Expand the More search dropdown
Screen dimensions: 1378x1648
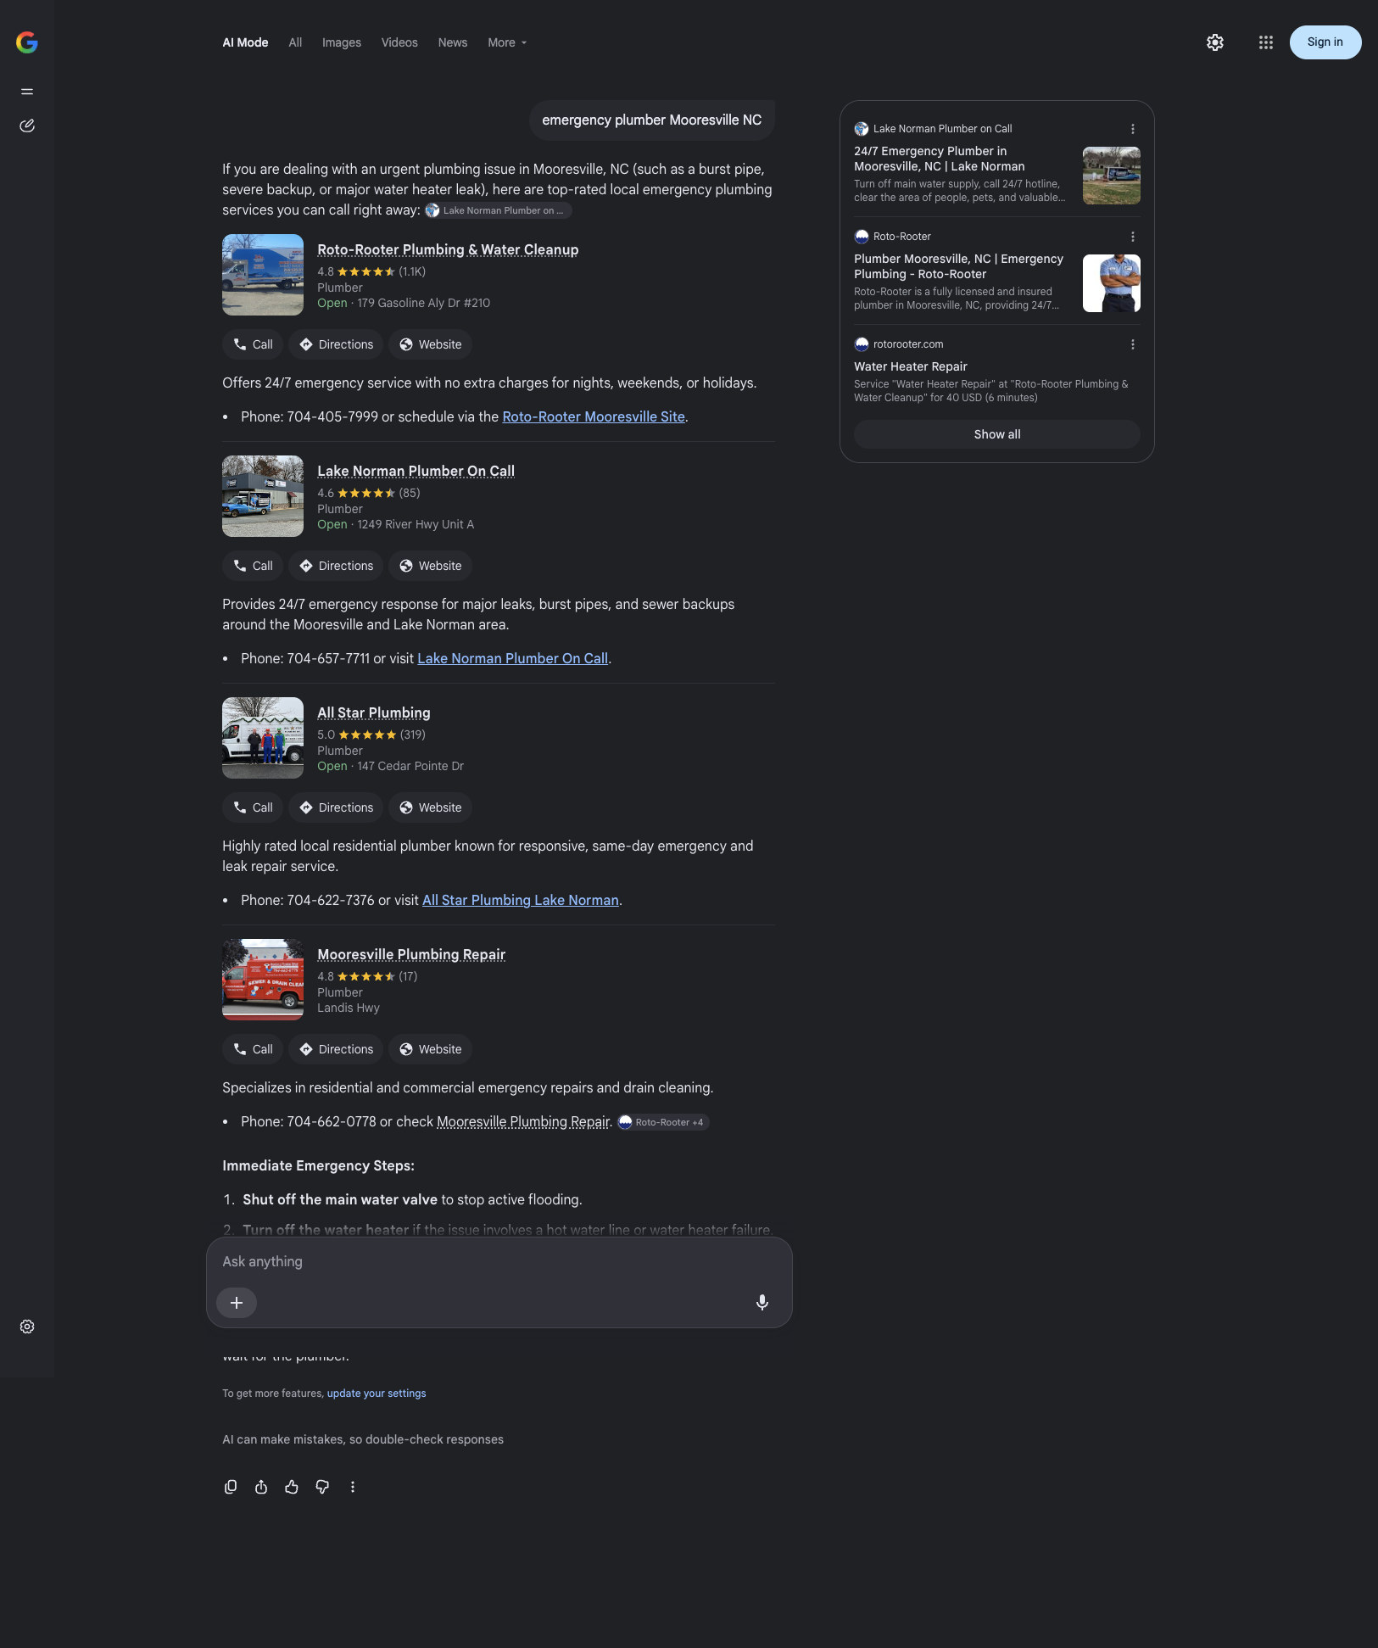coord(507,42)
